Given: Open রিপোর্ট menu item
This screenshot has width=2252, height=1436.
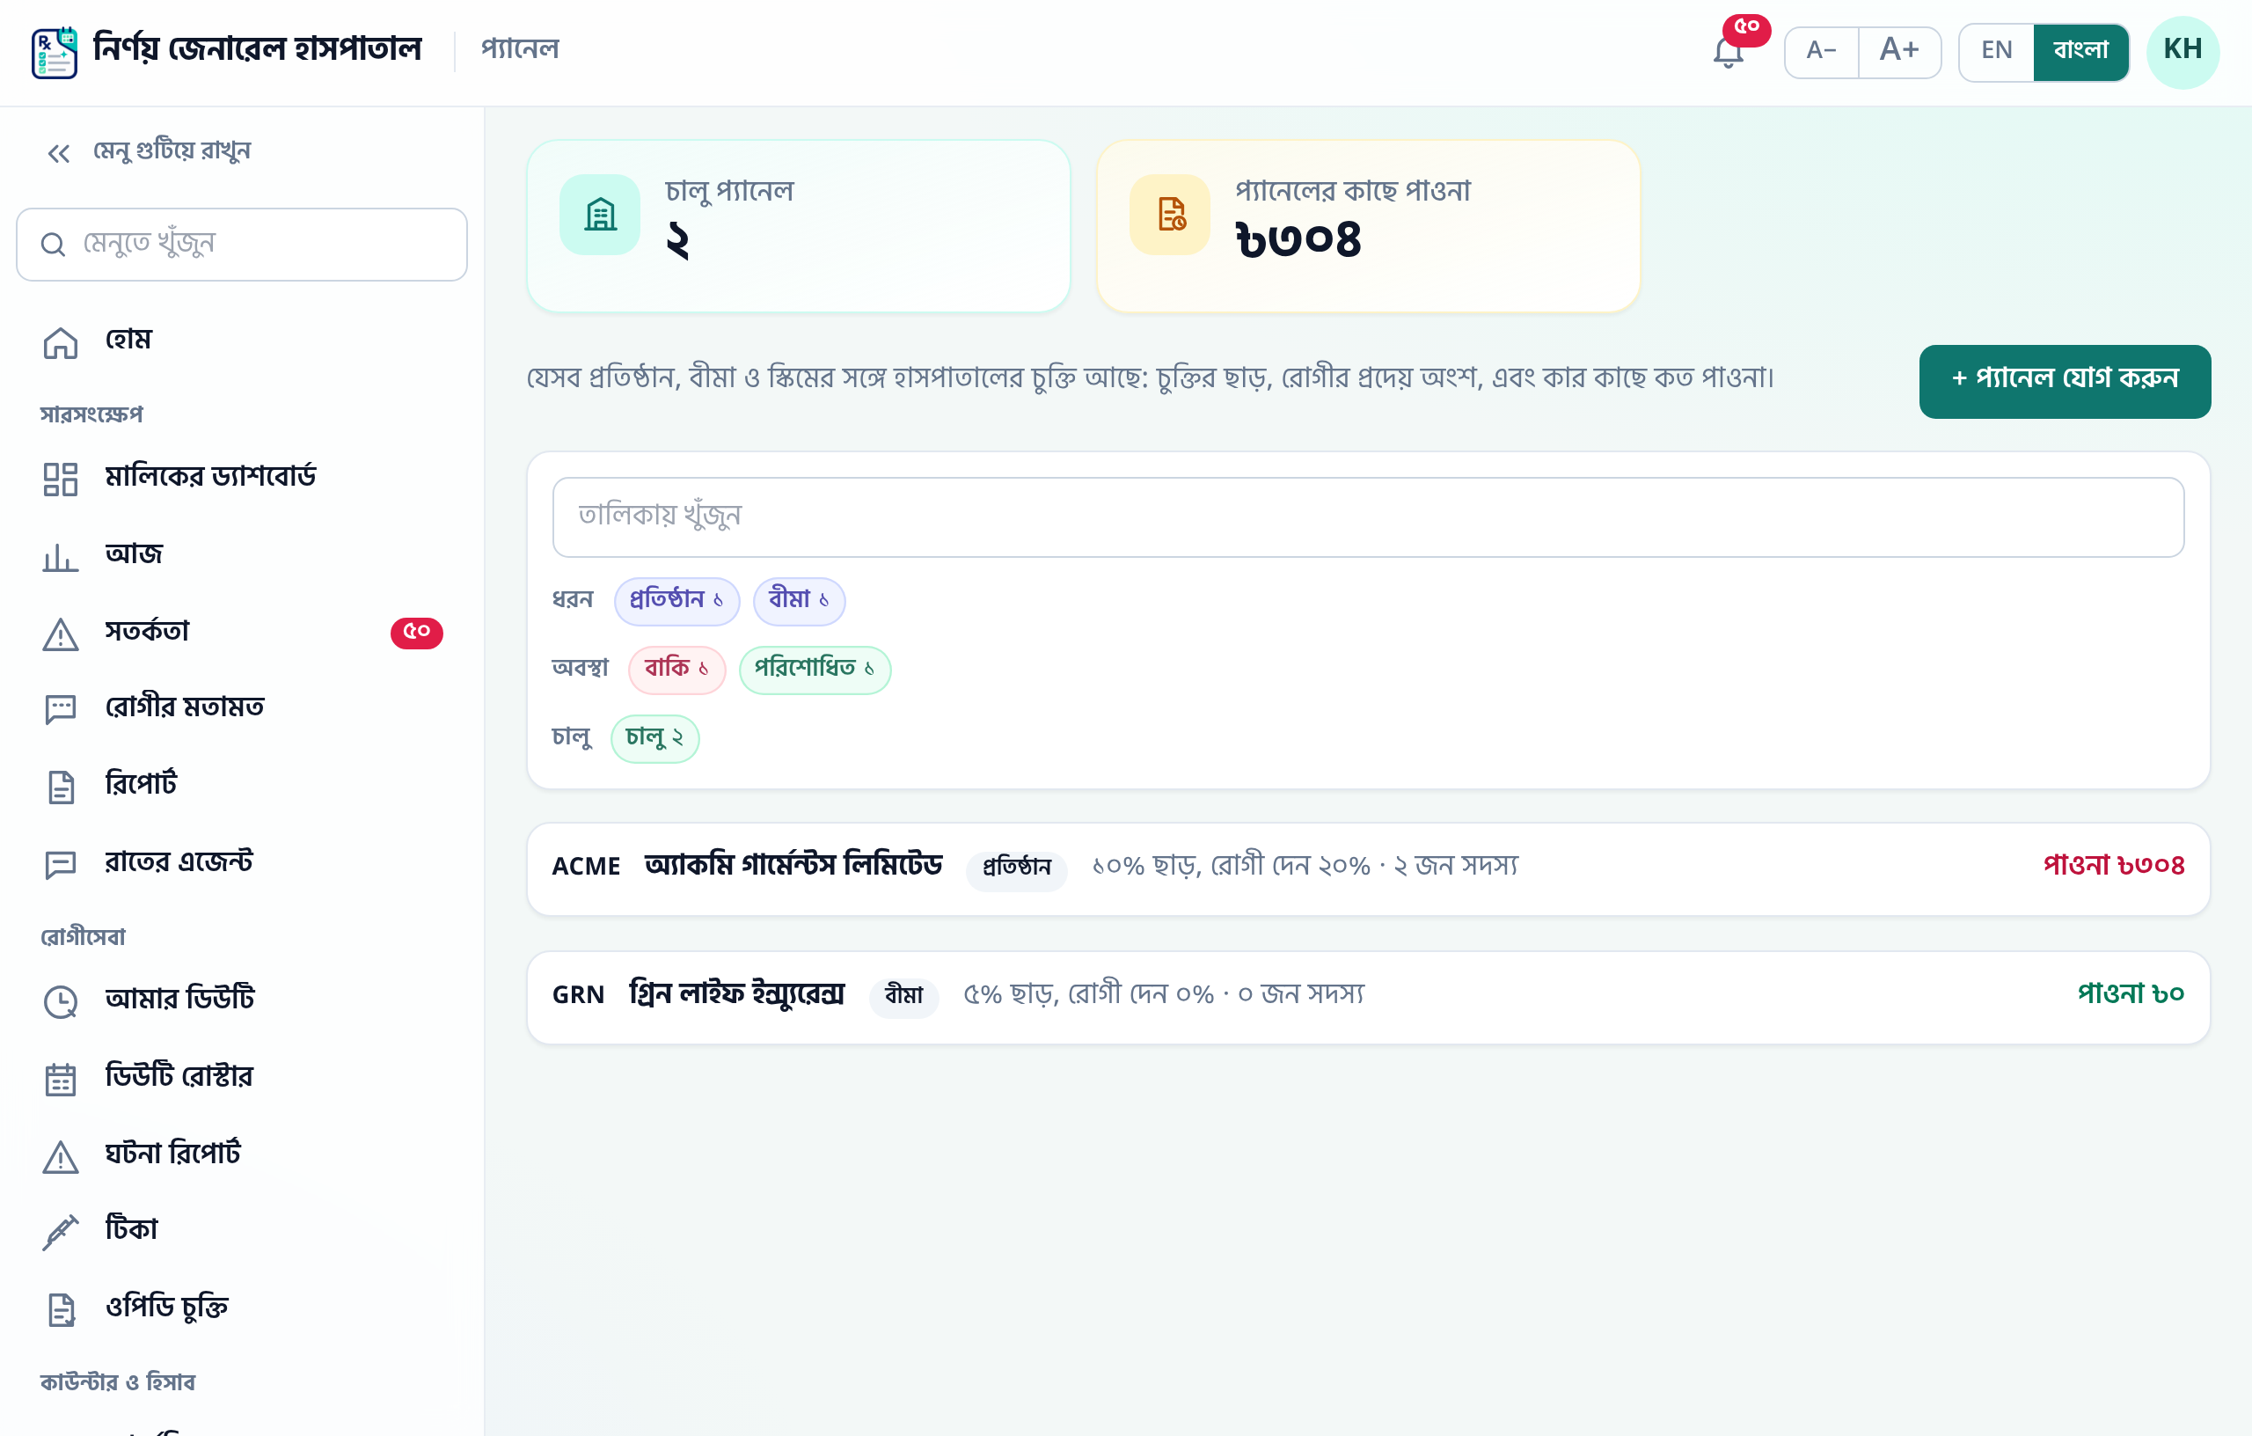Looking at the screenshot, I should pos(241,786).
